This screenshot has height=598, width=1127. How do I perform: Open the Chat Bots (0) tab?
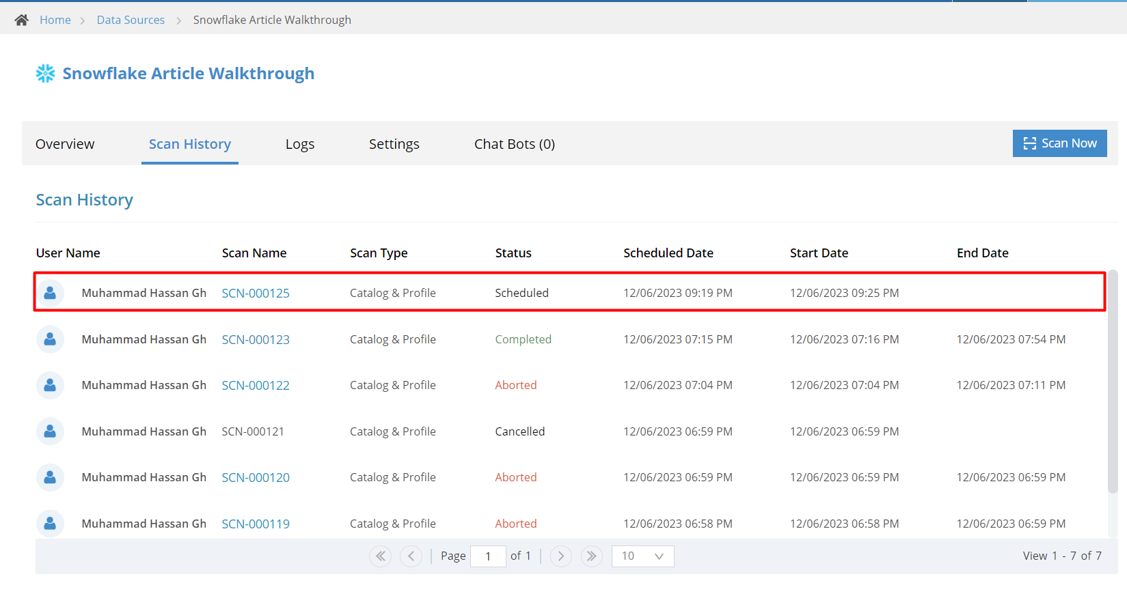[515, 144]
